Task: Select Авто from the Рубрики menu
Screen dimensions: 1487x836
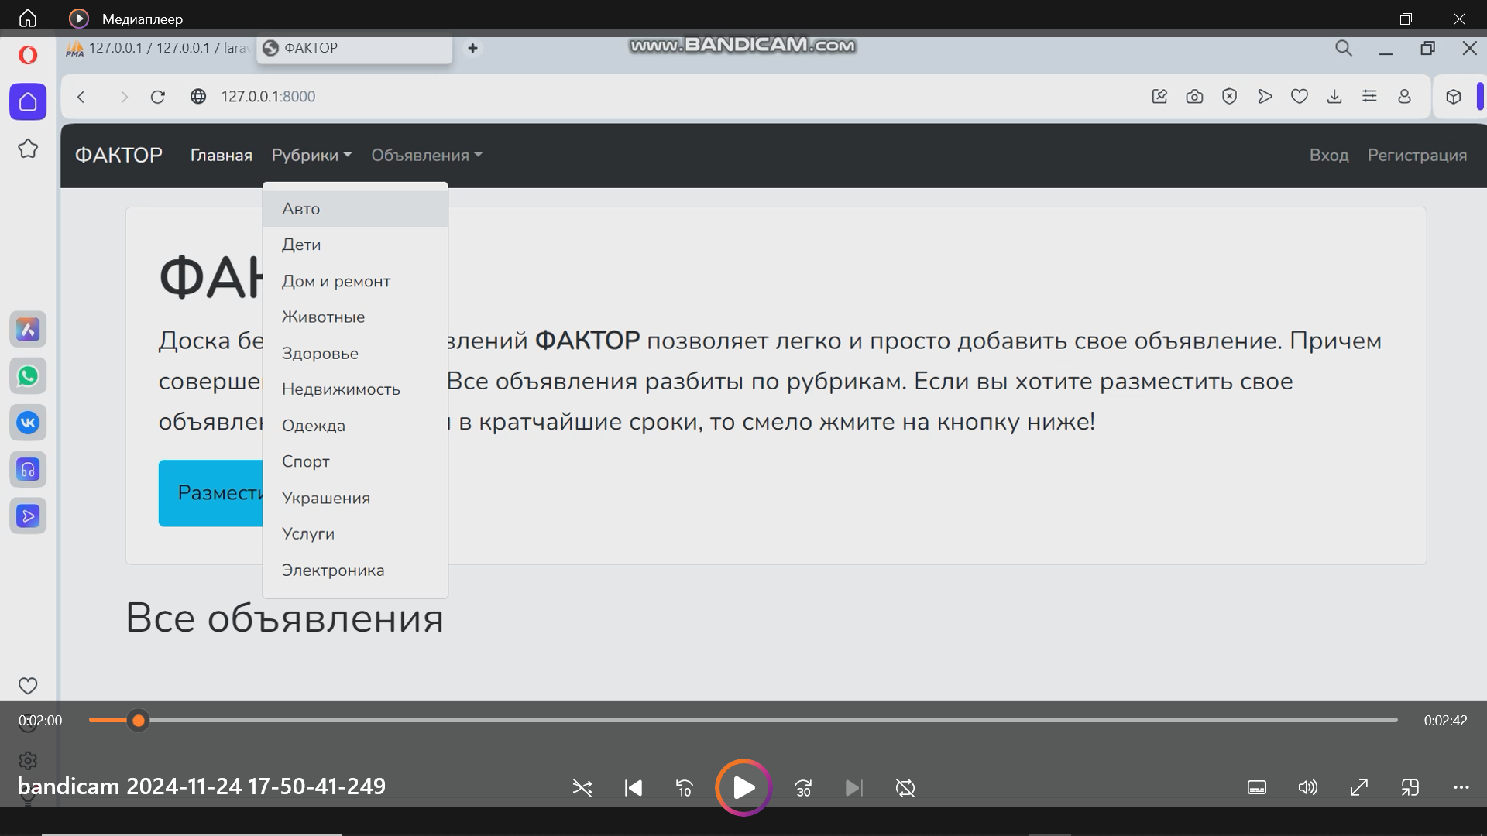Action: (x=355, y=209)
